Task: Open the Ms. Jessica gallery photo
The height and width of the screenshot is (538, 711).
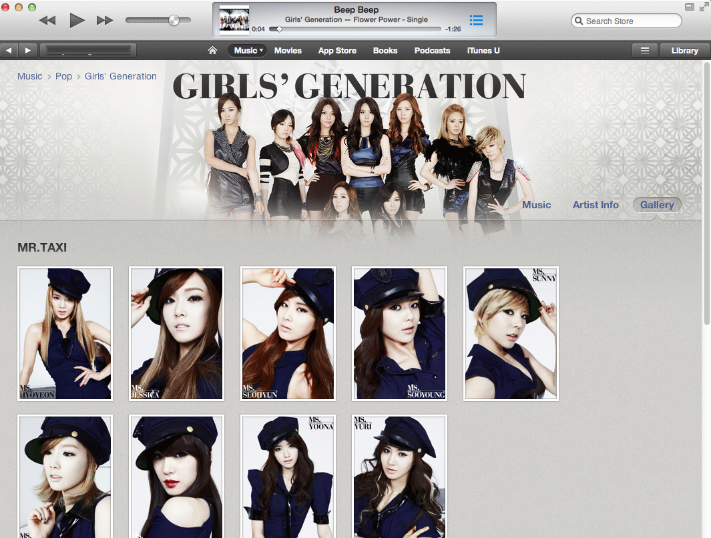Action: pyautogui.click(x=176, y=334)
